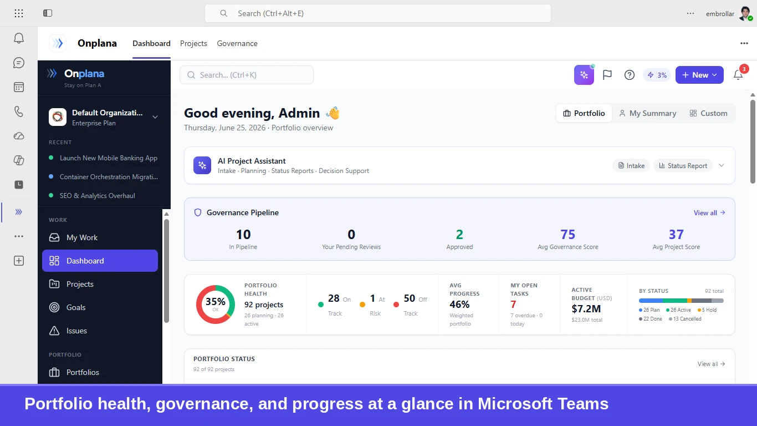This screenshot has height=426, width=757.
Task: Click Portfolio Status View all link
Action: [x=712, y=364]
